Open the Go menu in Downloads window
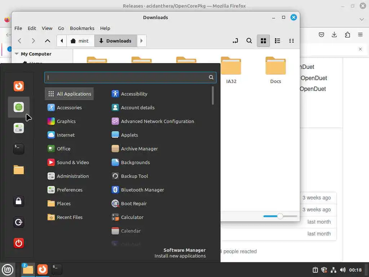Viewport: 369px width, 277px height. tap(61, 28)
